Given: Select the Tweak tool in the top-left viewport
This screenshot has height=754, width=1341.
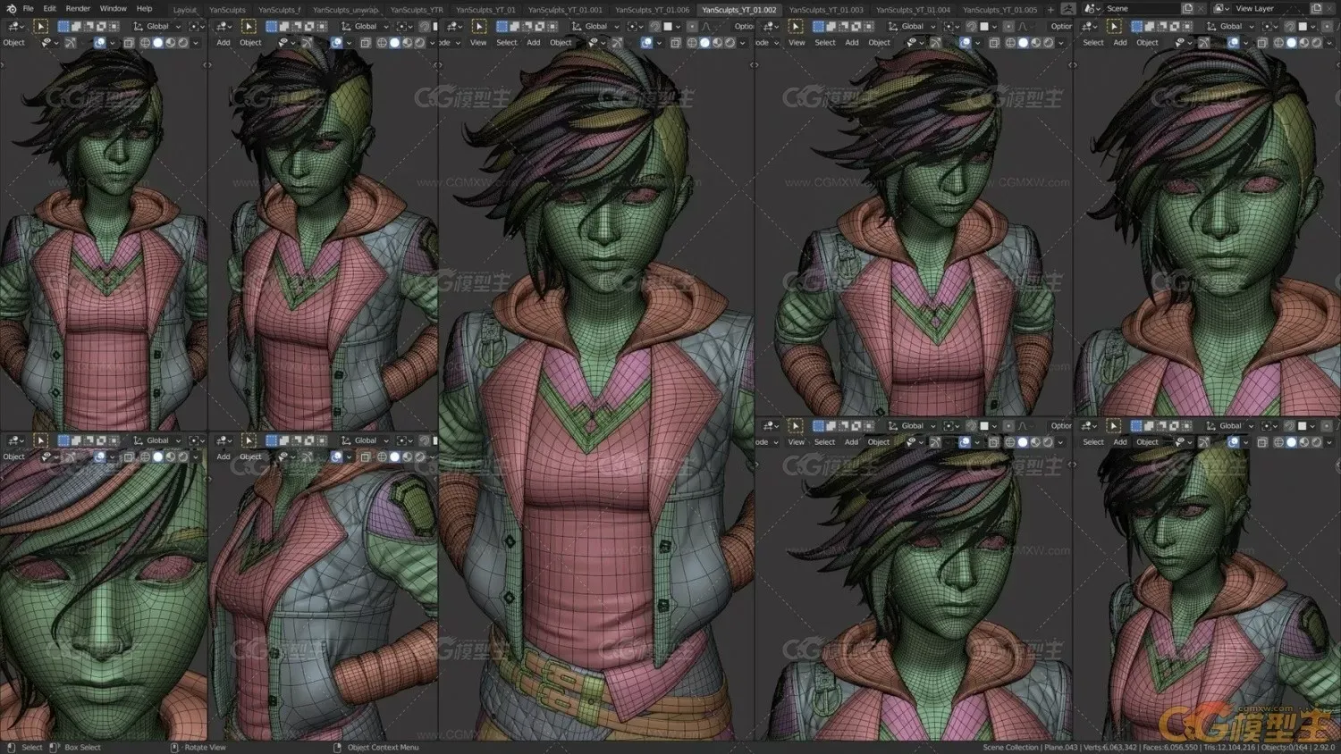Looking at the screenshot, I should coord(41,26).
